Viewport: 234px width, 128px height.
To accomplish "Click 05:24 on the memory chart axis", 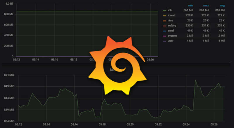I will (x=186, y=125).
